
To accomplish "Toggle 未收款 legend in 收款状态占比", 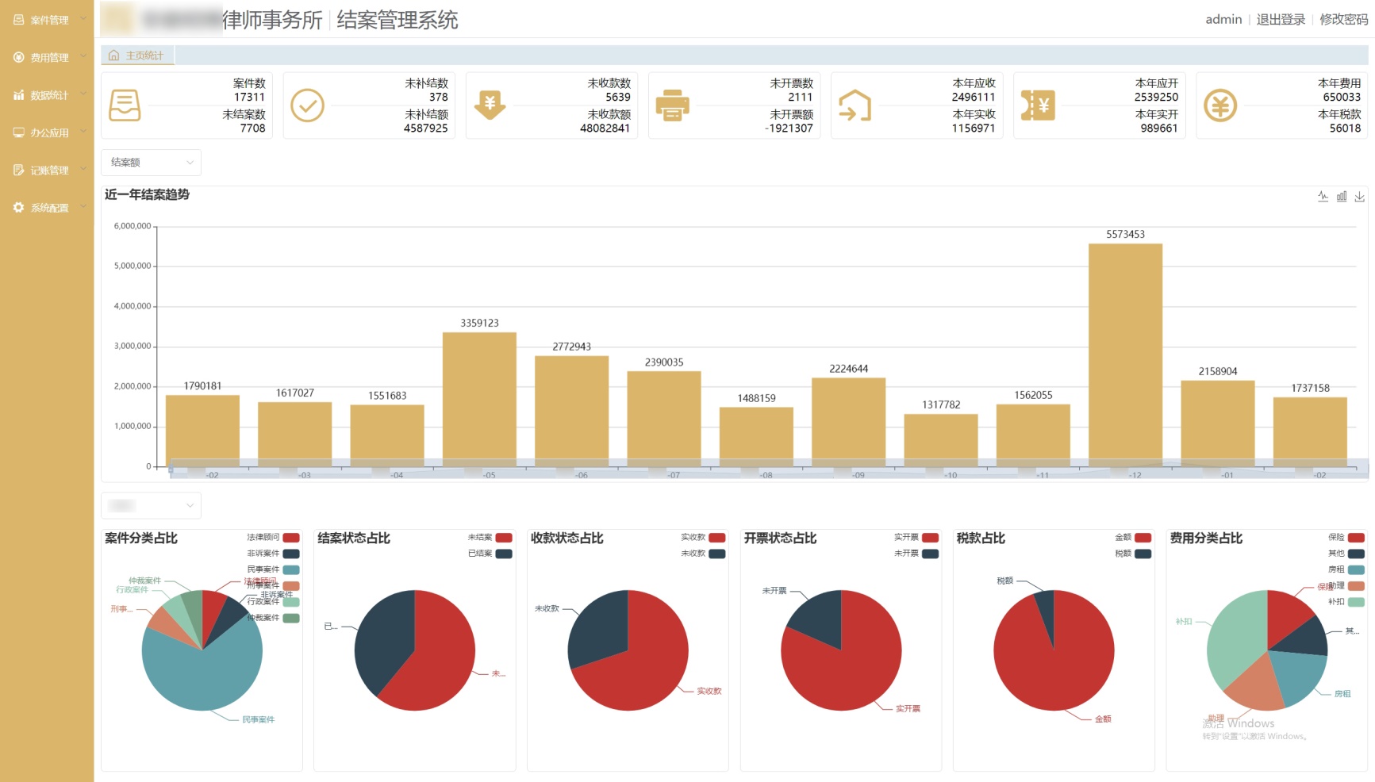I will [703, 554].
